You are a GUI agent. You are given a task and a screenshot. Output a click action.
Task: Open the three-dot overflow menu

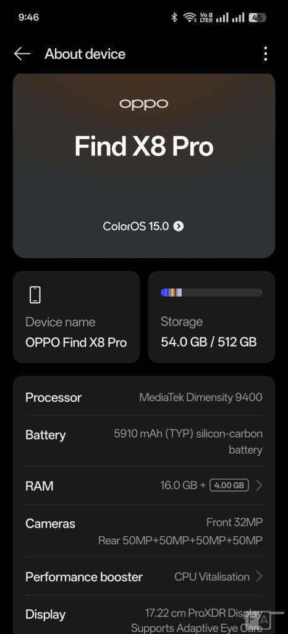point(265,54)
